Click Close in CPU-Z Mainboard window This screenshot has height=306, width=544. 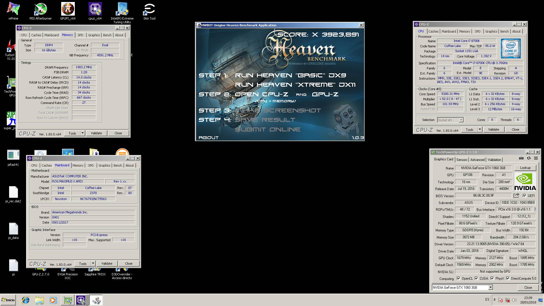point(129,263)
